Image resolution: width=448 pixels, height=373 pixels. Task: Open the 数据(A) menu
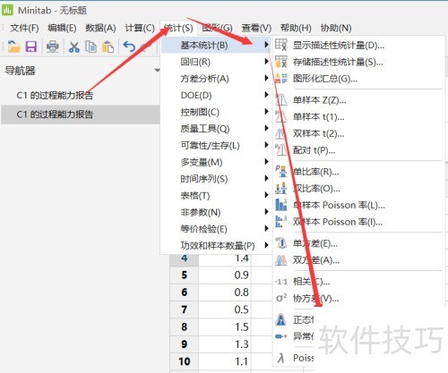click(100, 28)
